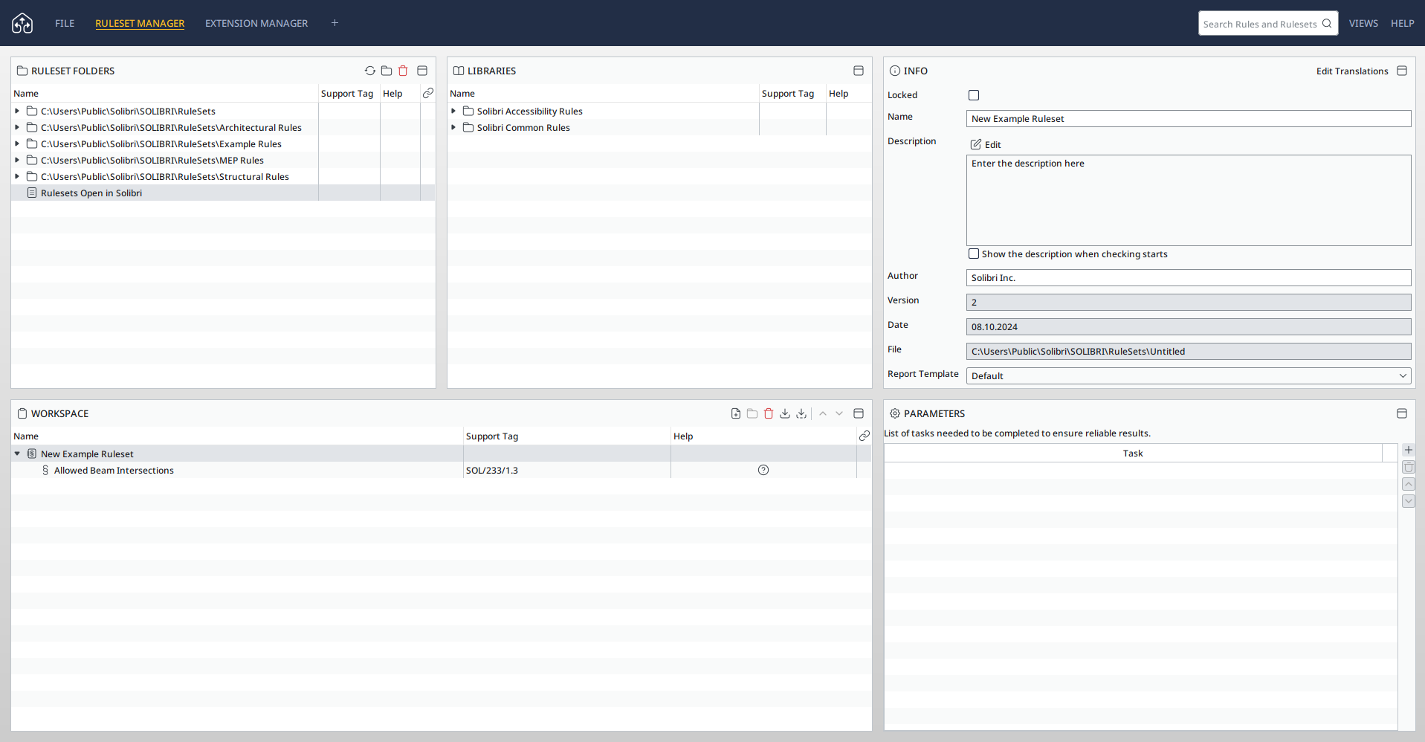
Task: Open the VIEWS menu
Action: click(x=1363, y=23)
